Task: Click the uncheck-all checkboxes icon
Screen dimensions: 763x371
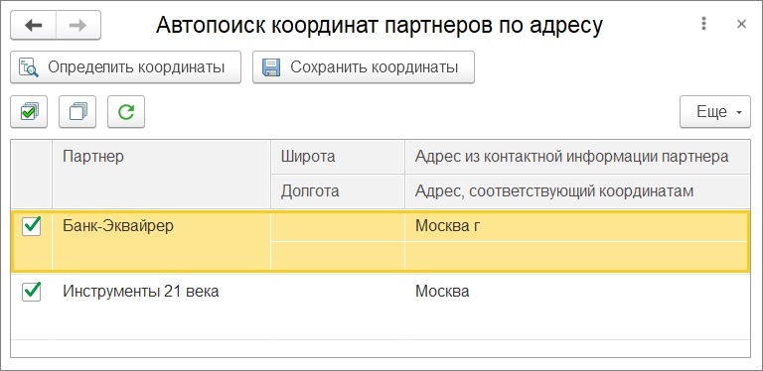Action: click(x=77, y=112)
